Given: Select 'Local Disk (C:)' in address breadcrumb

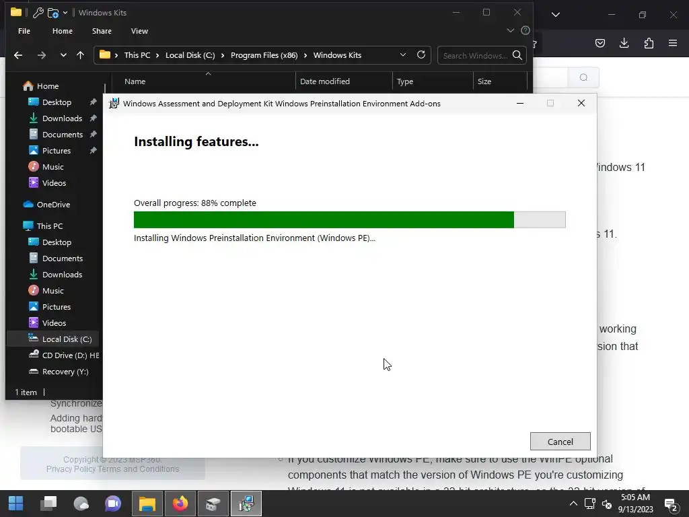Looking at the screenshot, I should click(190, 55).
